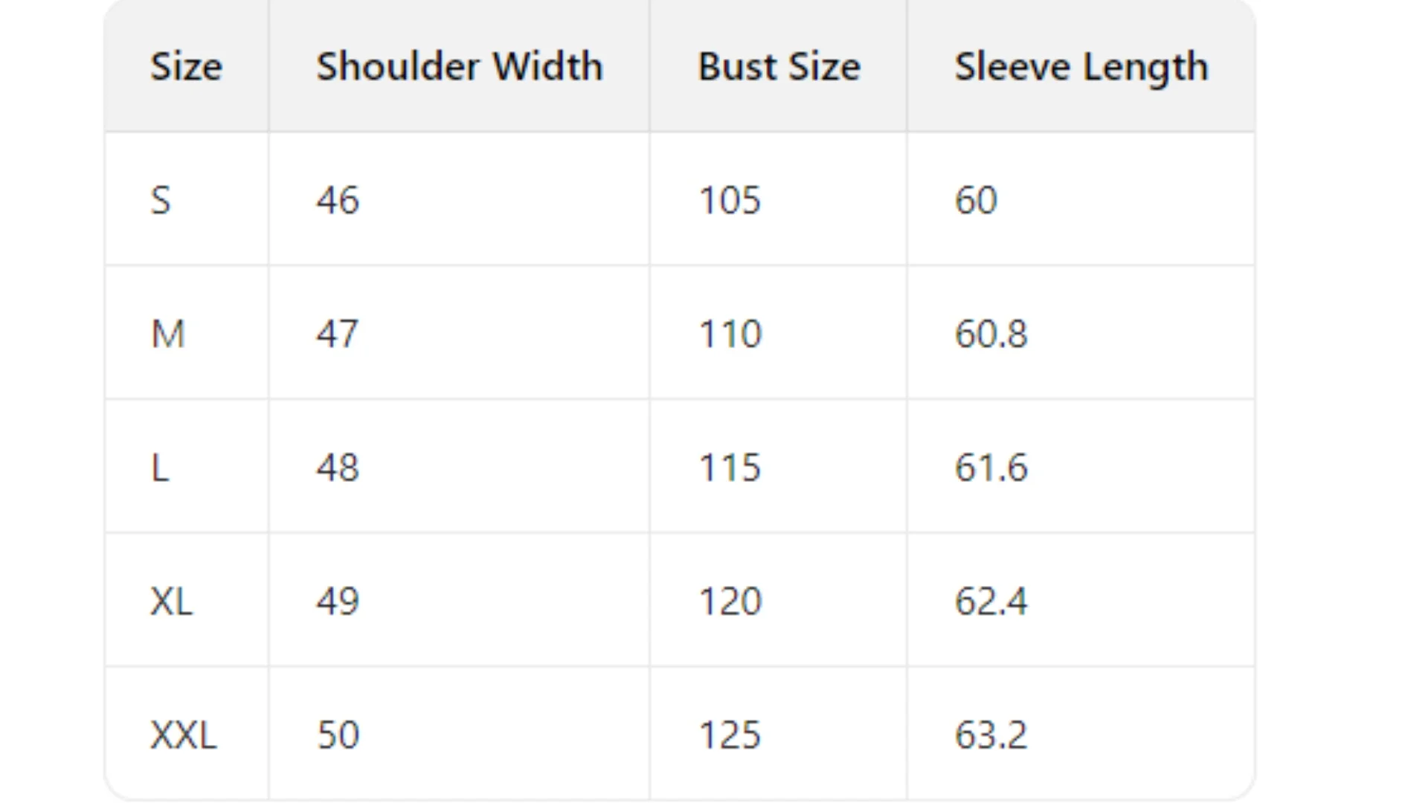Click the Bust Size column header
Image resolution: width=1428 pixels, height=803 pixels.
pyautogui.click(x=779, y=67)
